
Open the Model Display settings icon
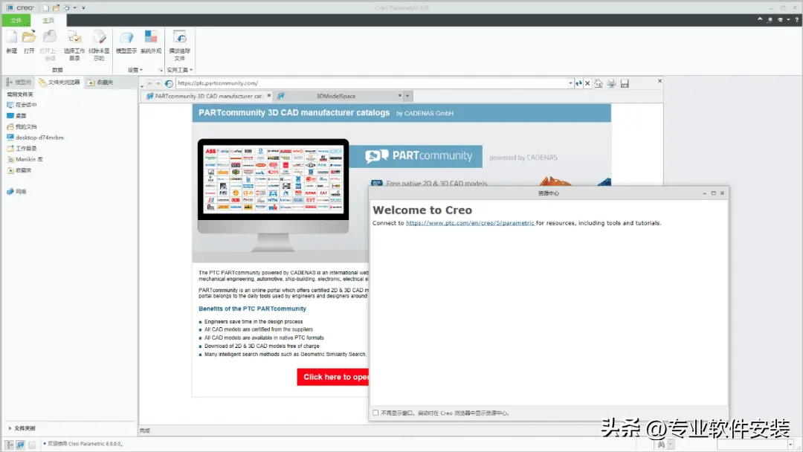pyautogui.click(x=126, y=37)
